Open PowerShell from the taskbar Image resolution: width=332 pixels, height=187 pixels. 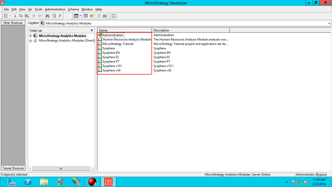[28, 182]
